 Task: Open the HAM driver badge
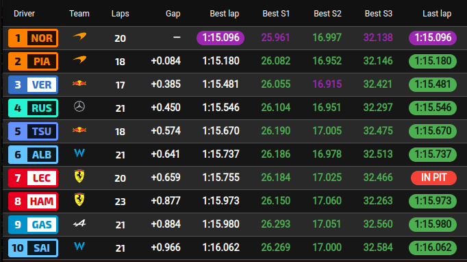tap(33, 201)
